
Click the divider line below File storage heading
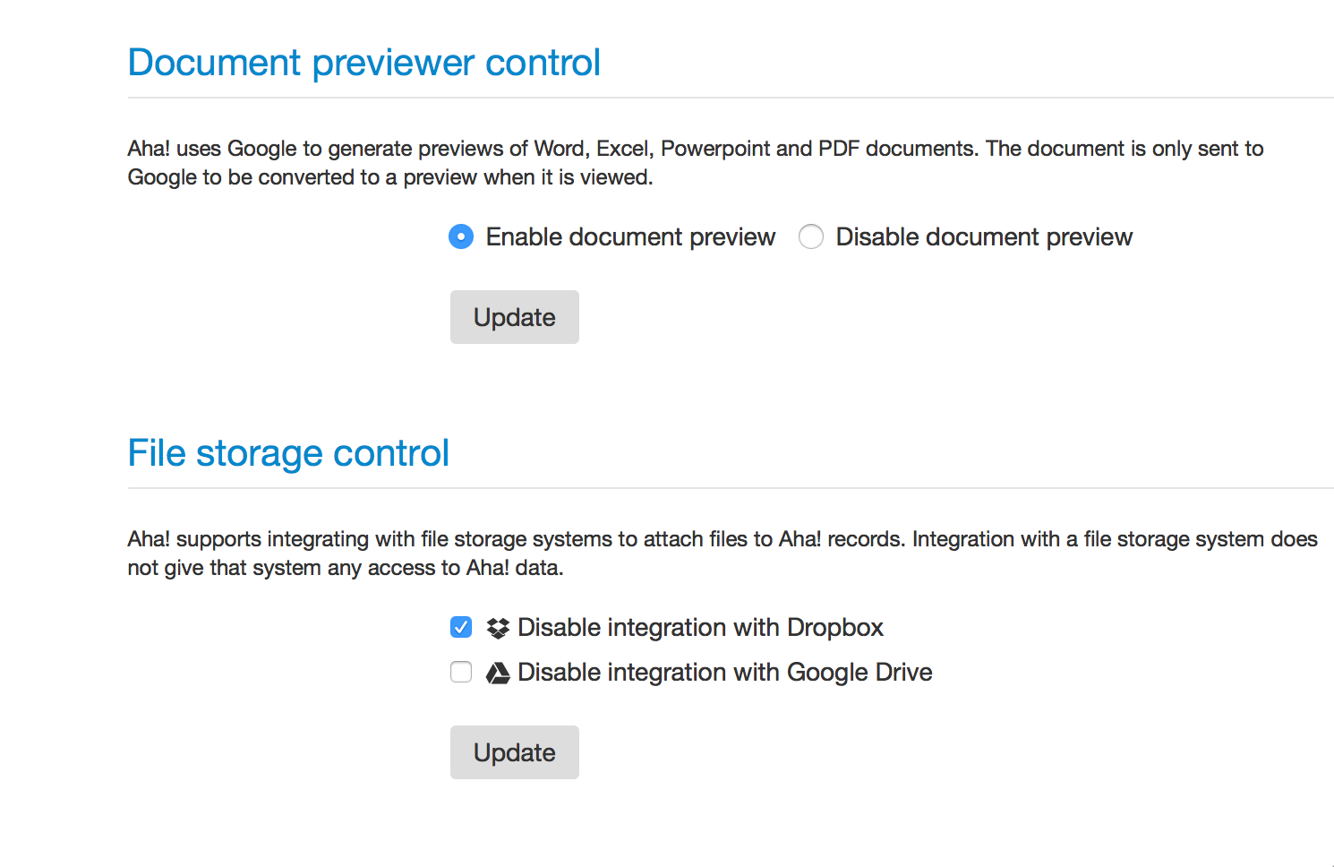731,488
